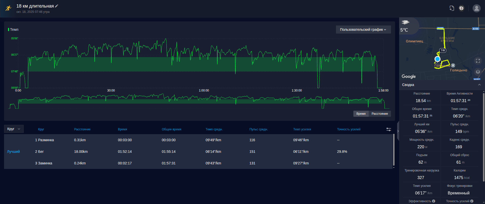Image resolution: width=485 pixels, height=204 pixels.
Task: Open Пользовательский график dropdown
Action: pos(363,30)
